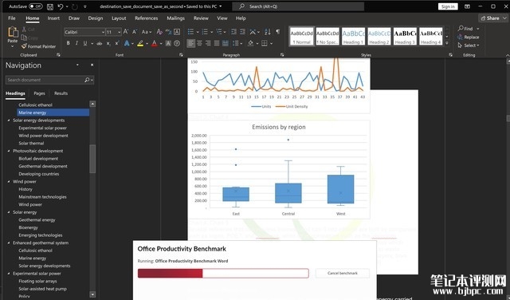Toggle the AutoSave switch

tap(35, 6)
